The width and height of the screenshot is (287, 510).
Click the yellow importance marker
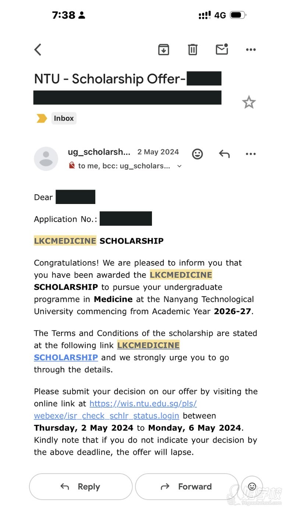(42, 118)
